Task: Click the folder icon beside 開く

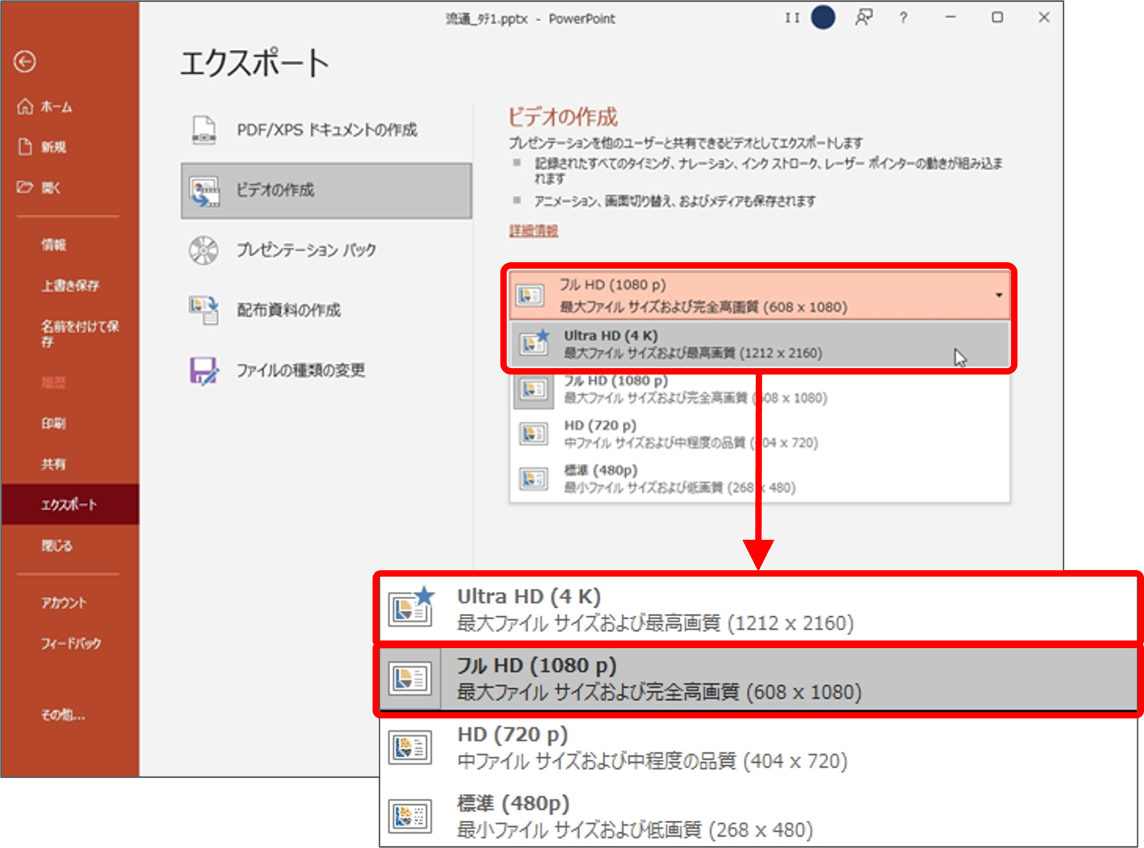Action: [25, 187]
